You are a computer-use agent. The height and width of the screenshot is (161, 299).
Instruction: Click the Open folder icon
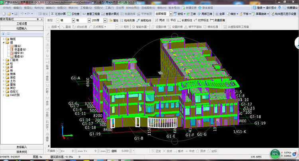click(9, 14)
